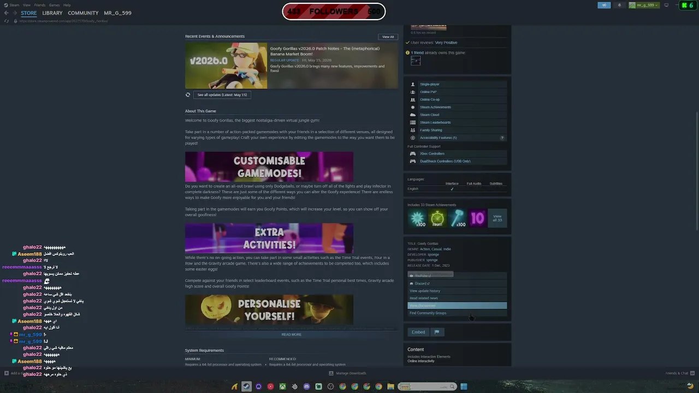This screenshot has width=699, height=393.
Task: Switch to the LIBRARY tab
Action: coord(52,13)
